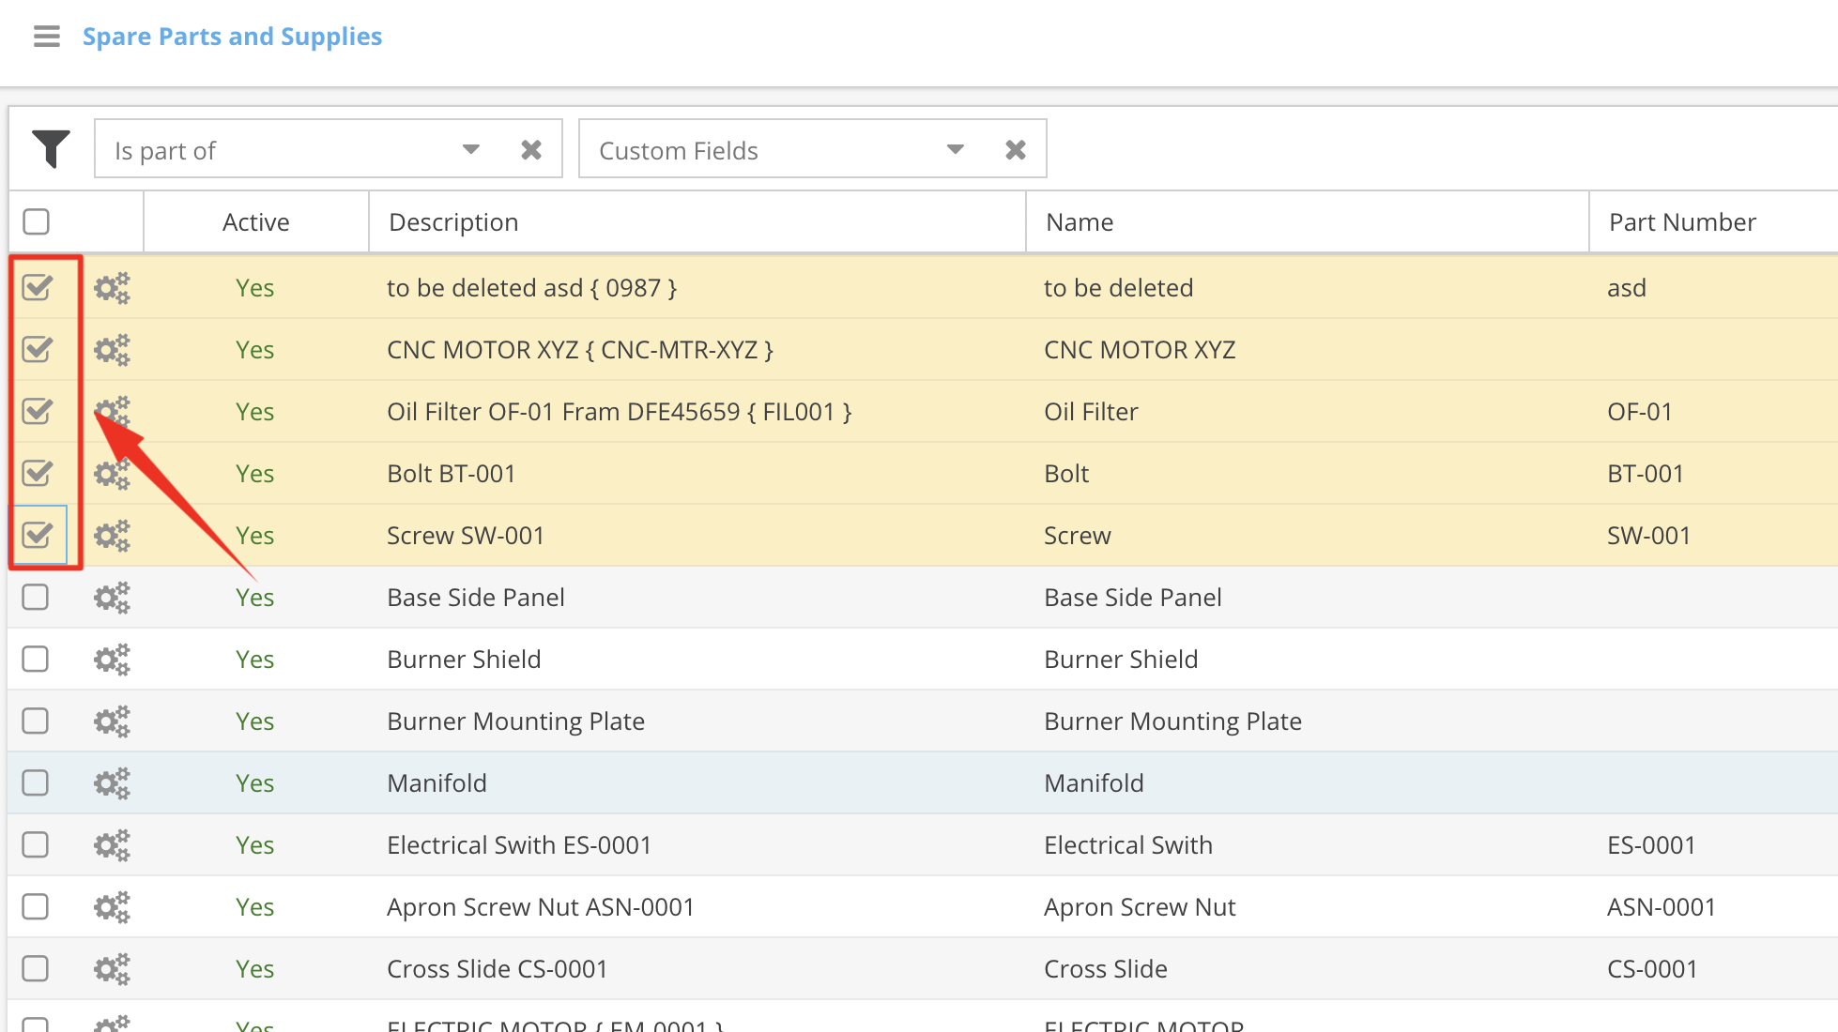Sort by the Part Number column header
Viewport: 1838px width, 1032px height.
[x=1682, y=222]
